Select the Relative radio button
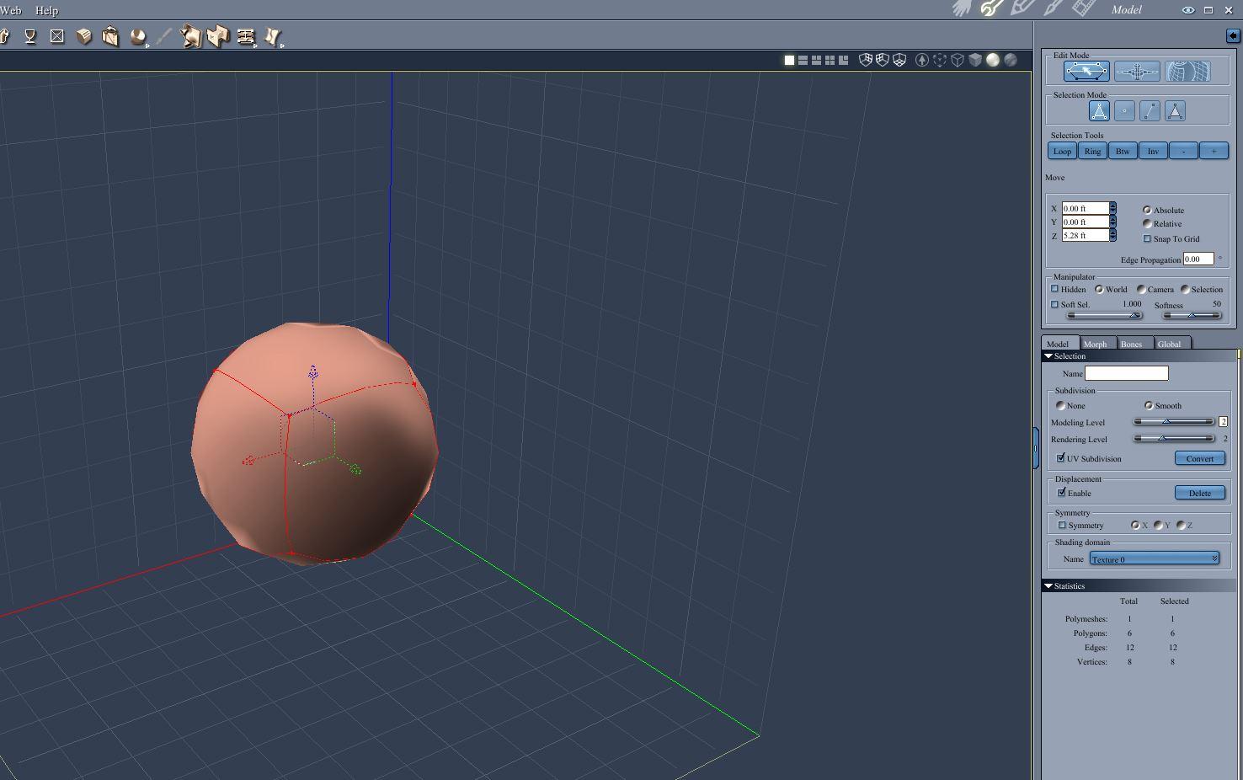 [x=1147, y=223]
